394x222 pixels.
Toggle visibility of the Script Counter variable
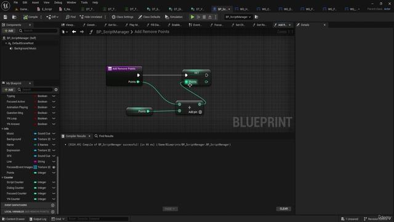point(54,183)
